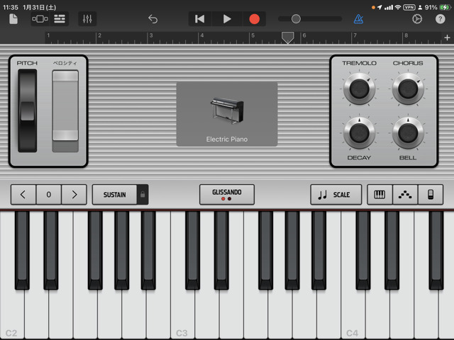The height and width of the screenshot is (340, 454).
Task: Open the instrument browser icon
Action: [40, 19]
